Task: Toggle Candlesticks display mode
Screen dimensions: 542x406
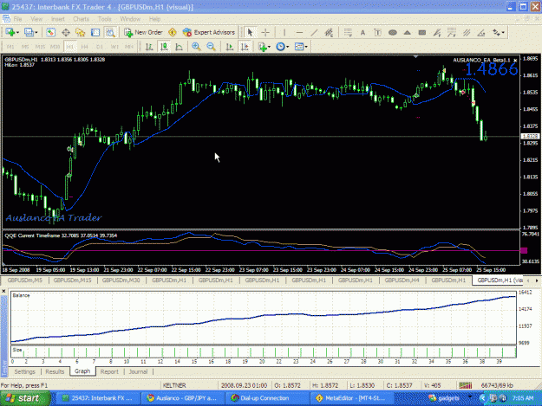Action: 164,47
